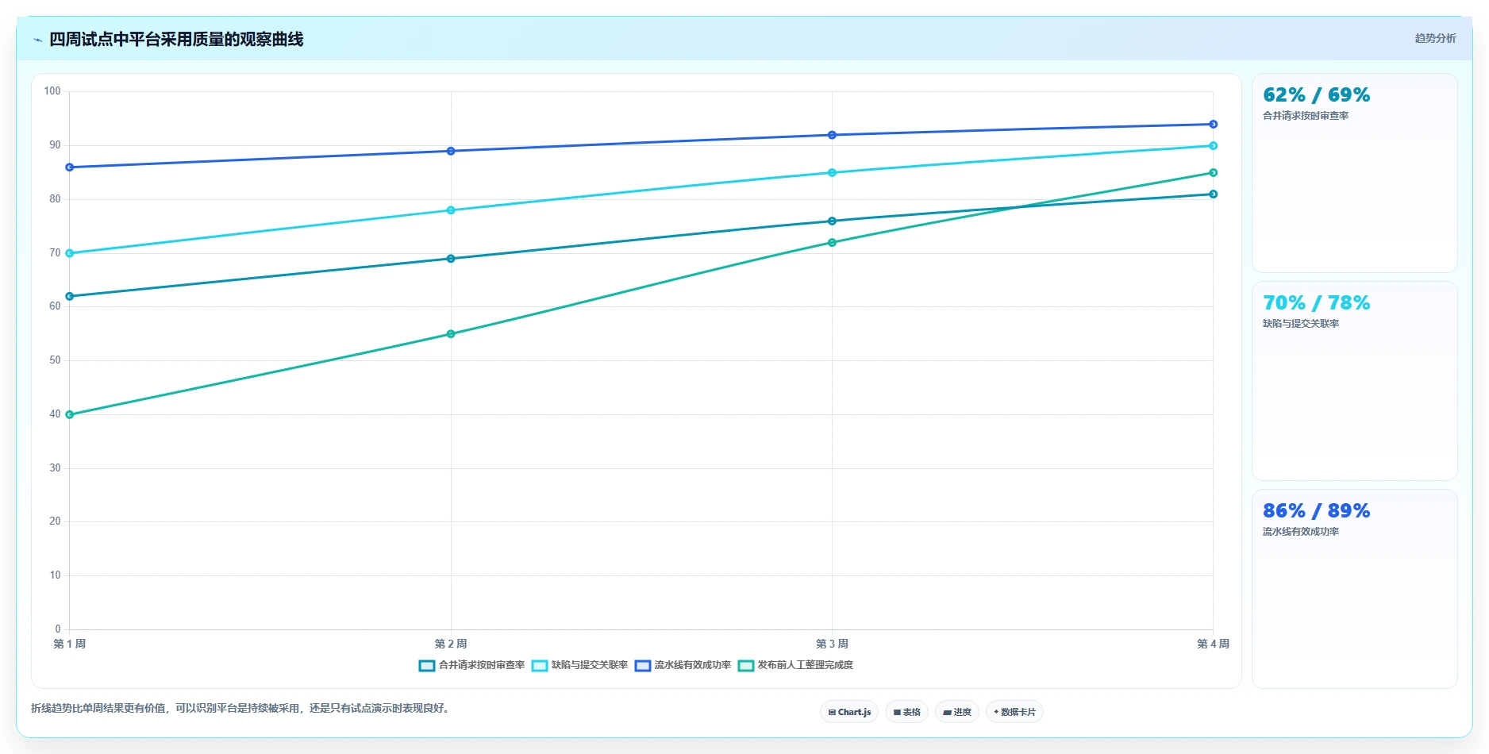The height and width of the screenshot is (754, 1489).
Task: Open the 进度 pill button
Action: pos(957,712)
